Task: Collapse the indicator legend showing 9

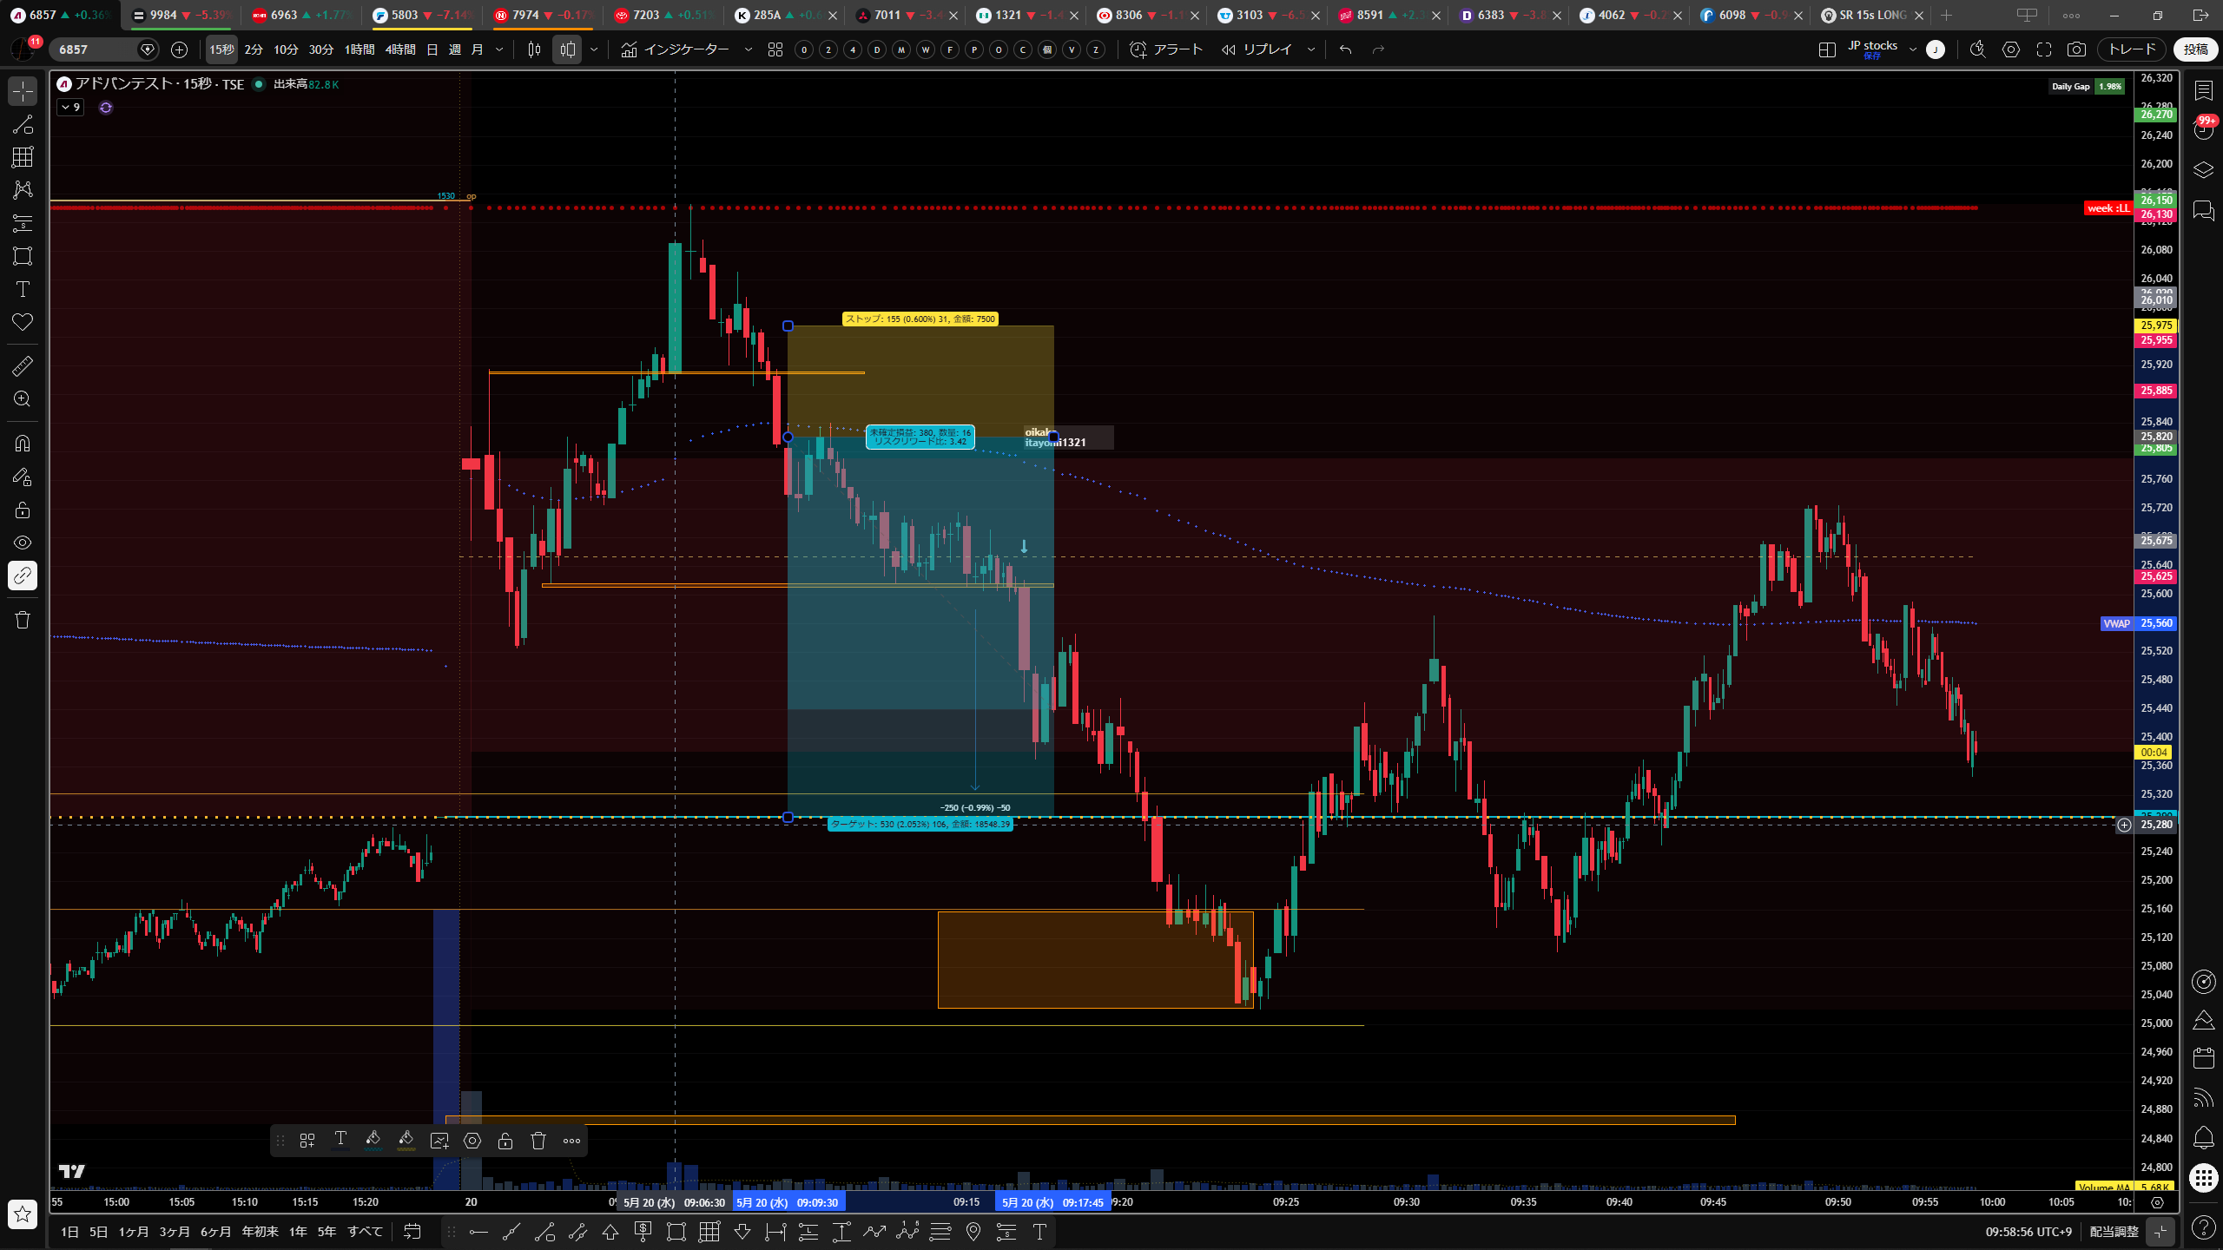Action: click(x=70, y=108)
